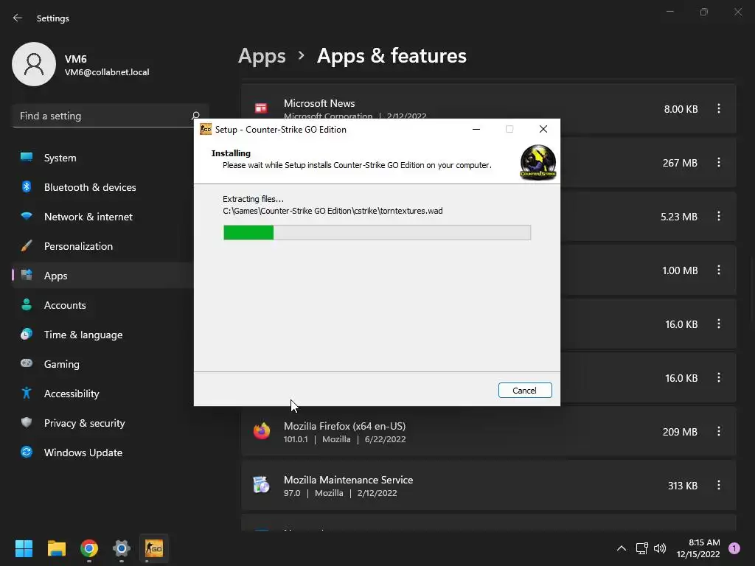Click the Time & language globe clock icon

tap(27, 334)
